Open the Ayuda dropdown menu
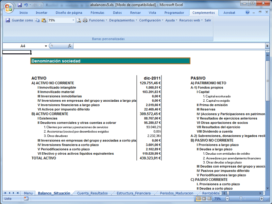 click(171, 20)
